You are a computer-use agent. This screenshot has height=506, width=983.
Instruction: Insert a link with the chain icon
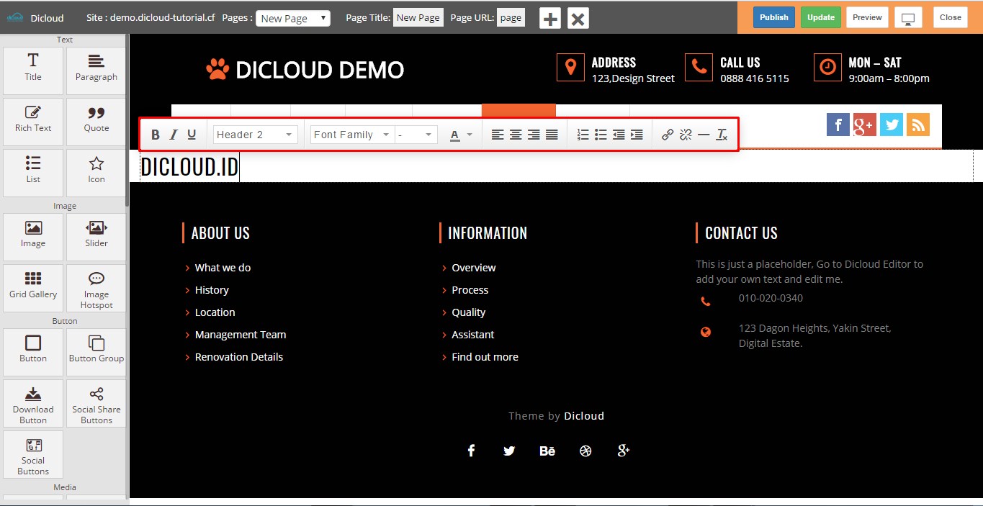point(668,135)
